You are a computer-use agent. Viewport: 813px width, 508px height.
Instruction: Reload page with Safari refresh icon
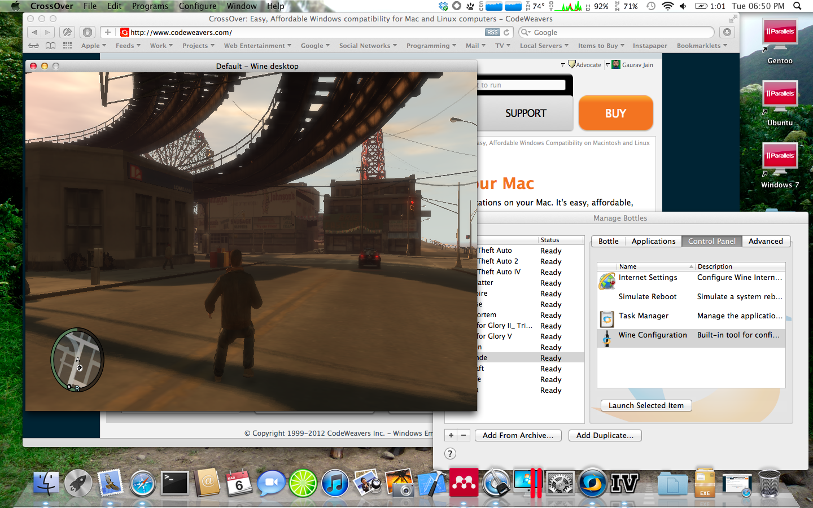507,32
